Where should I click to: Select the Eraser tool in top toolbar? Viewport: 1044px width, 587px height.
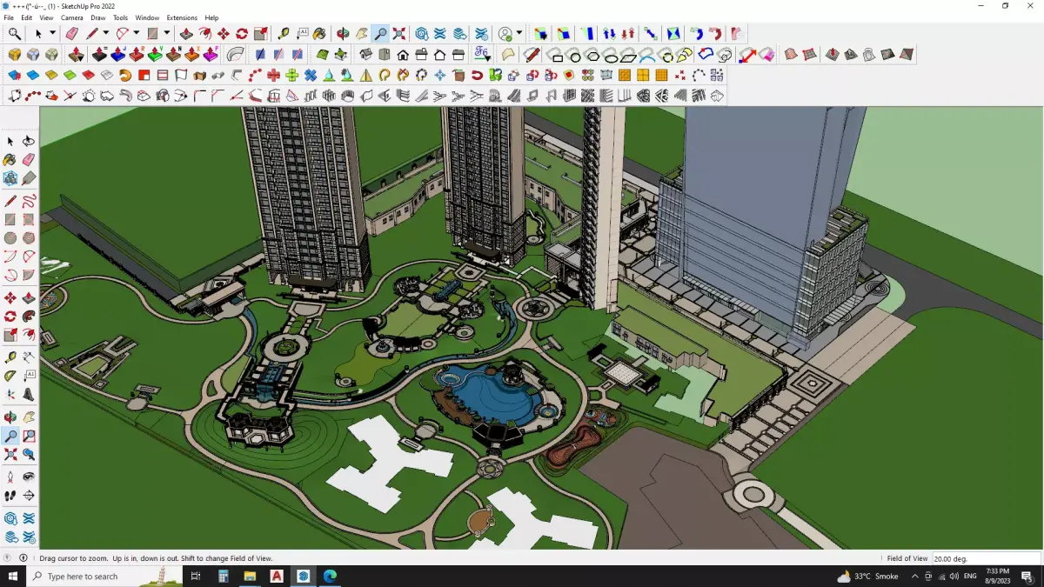pos(71,34)
